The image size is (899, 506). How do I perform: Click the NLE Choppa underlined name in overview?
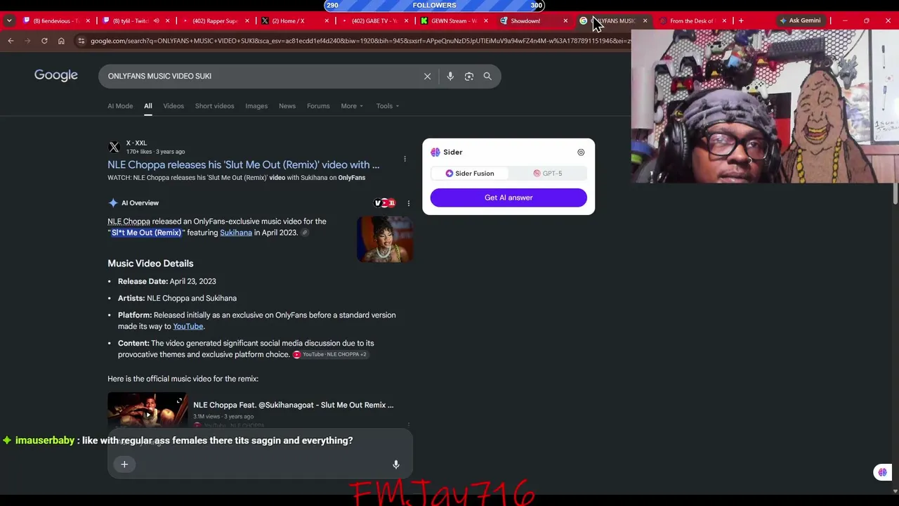point(129,221)
